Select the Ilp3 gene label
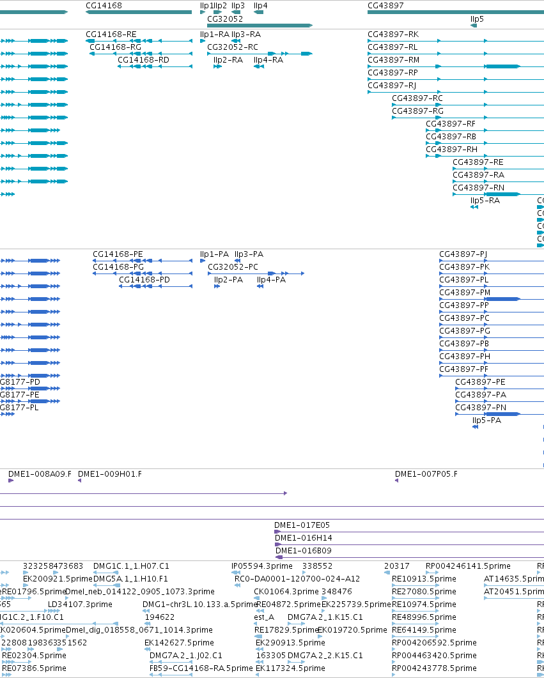544x678 pixels. coord(238,6)
